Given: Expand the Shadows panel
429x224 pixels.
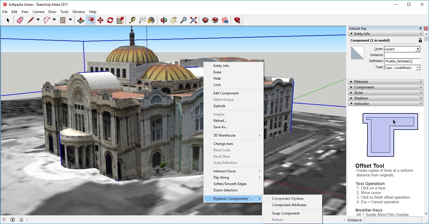Looking at the screenshot, I should coord(351,98).
